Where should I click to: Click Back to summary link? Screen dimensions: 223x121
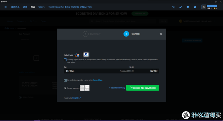tap(117, 88)
